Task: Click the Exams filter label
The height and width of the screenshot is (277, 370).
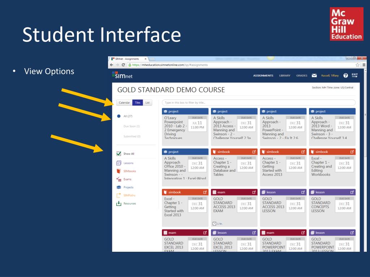Action: (128, 179)
